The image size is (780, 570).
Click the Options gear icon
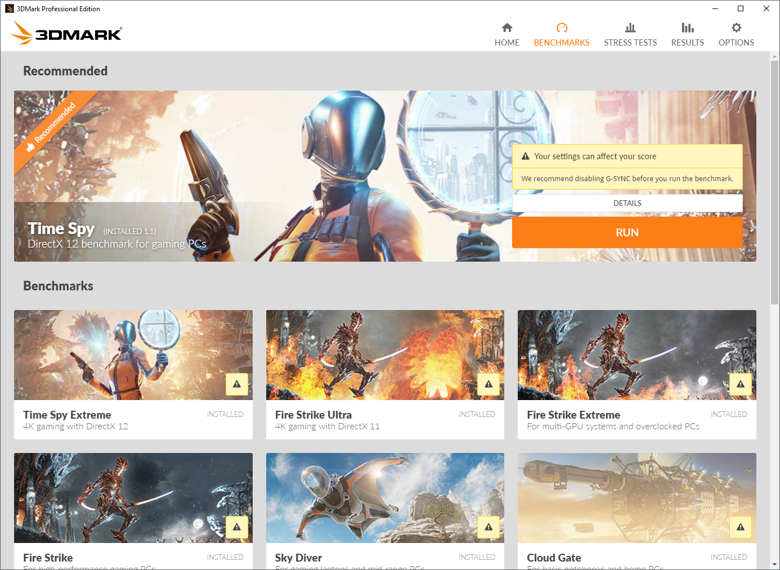(x=736, y=28)
